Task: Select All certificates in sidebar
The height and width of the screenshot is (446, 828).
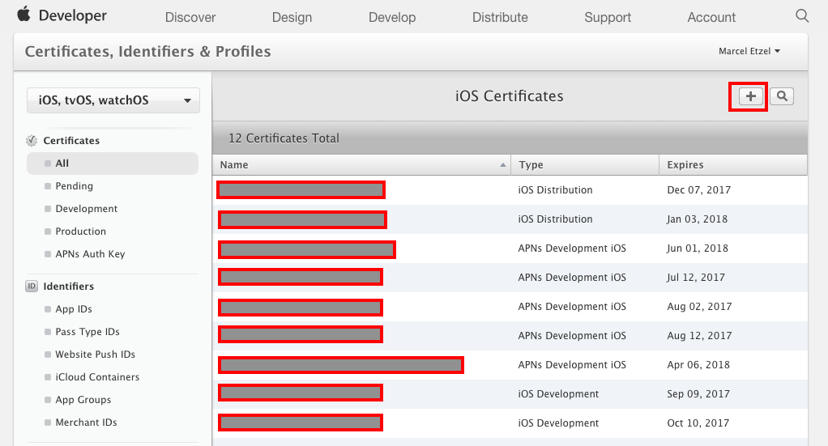Action: (x=113, y=164)
